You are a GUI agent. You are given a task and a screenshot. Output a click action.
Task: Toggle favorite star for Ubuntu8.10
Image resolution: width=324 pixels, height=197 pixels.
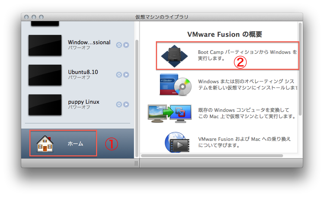tap(119, 75)
